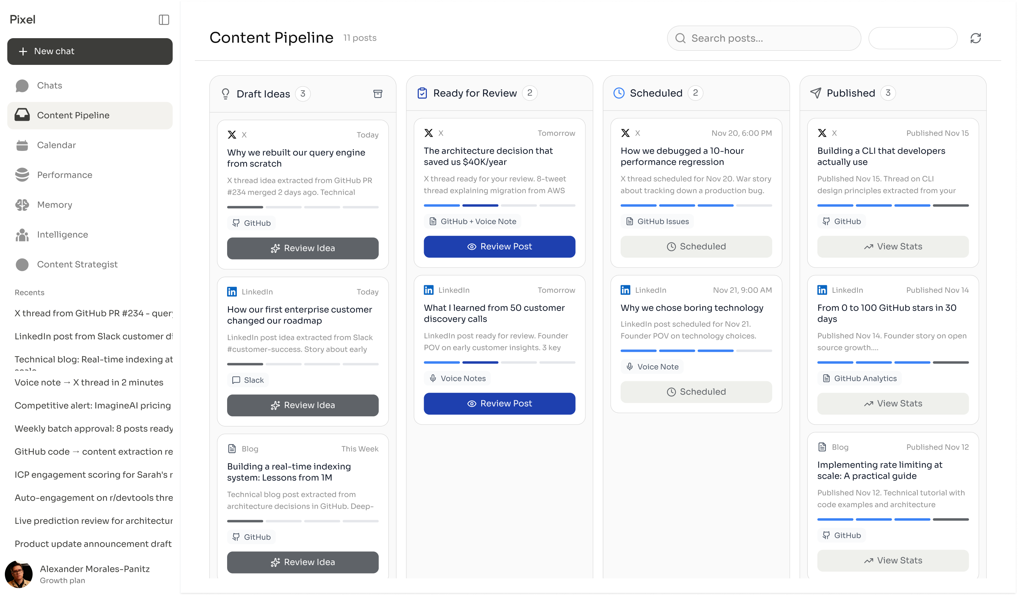Review Idea for query engine post
The width and height of the screenshot is (1018, 596).
click(x=303, y=248)
